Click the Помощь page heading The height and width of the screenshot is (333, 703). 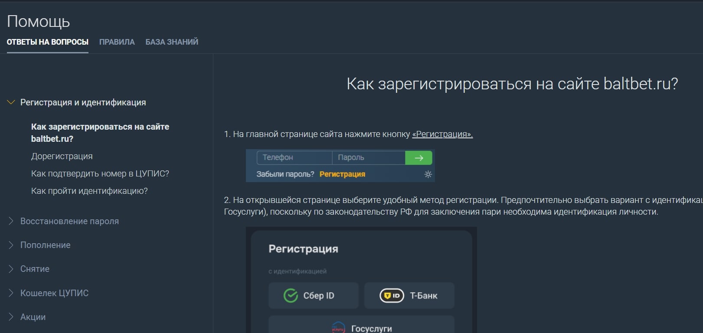coord(39,21)
